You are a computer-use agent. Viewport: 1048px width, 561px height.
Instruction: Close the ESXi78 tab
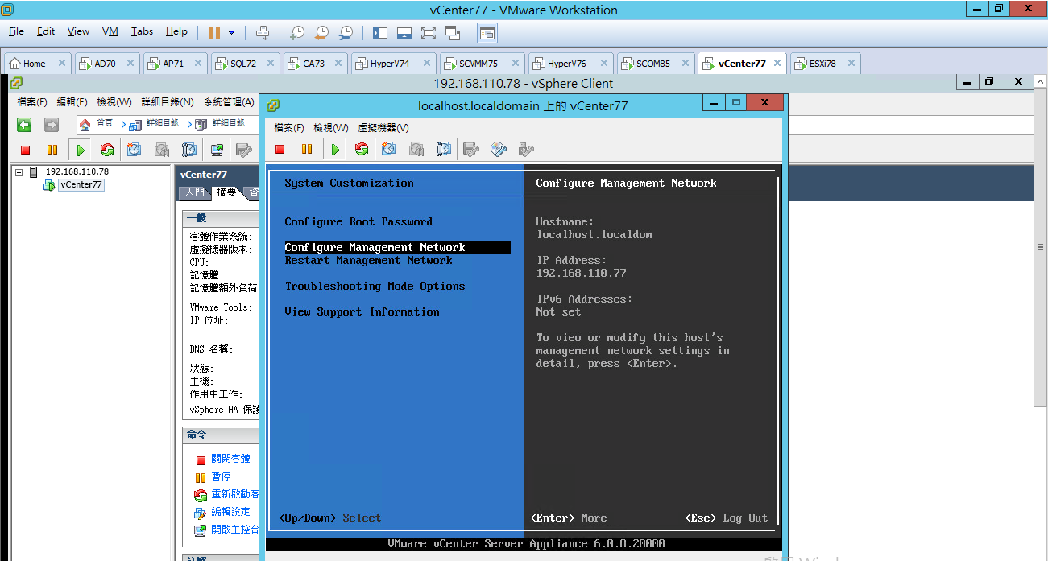851,63
